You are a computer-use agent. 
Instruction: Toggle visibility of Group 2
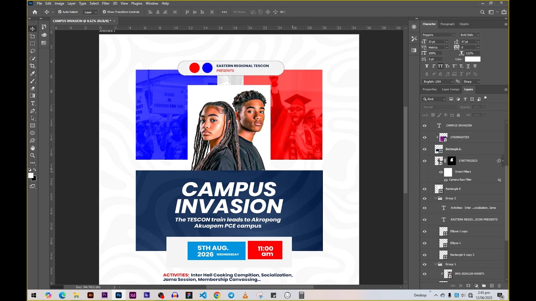pos(425,199)
